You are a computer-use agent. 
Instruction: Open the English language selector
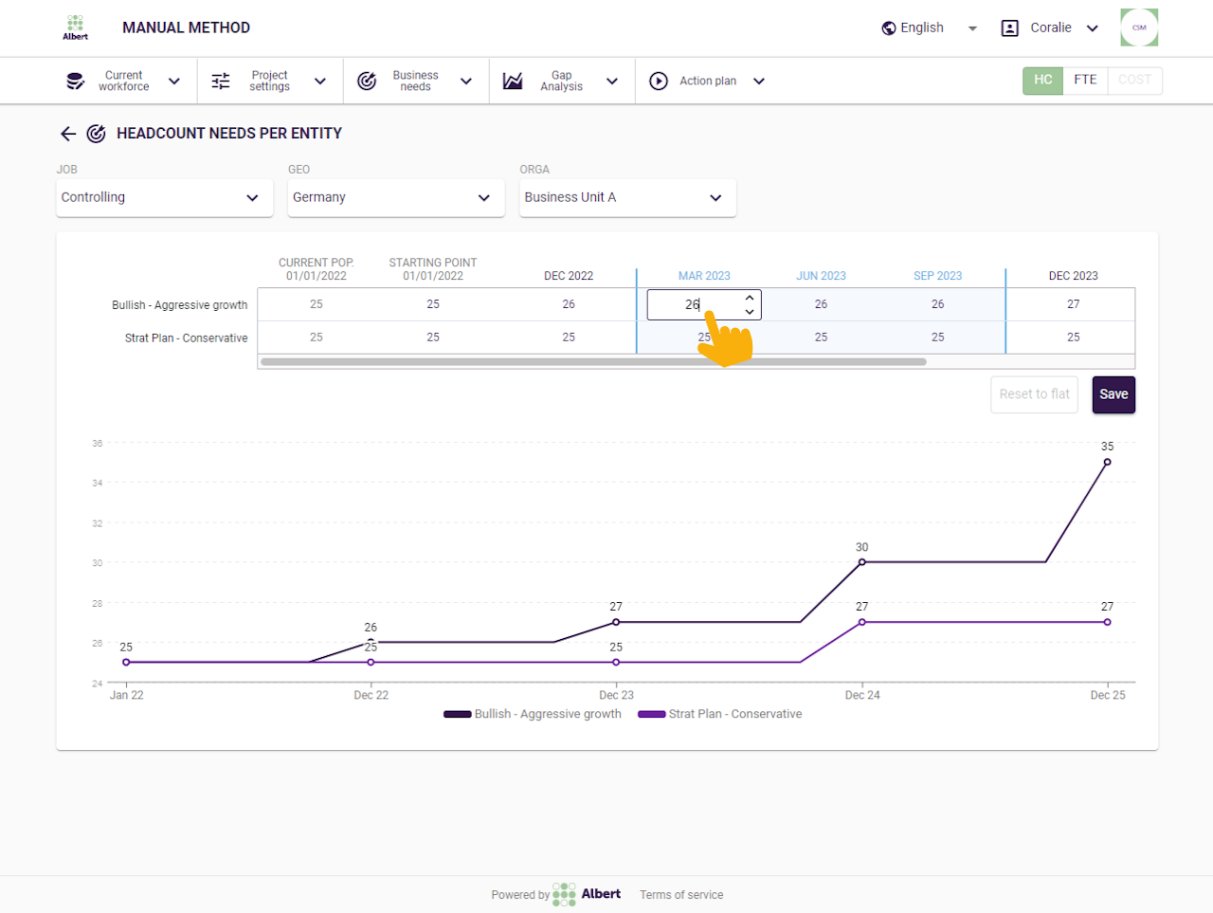[929, 28]
